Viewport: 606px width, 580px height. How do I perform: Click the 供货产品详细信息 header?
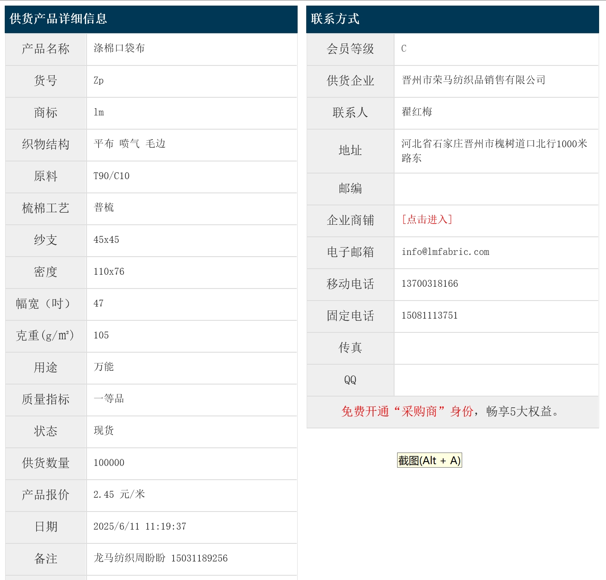(x=58, y=19)
